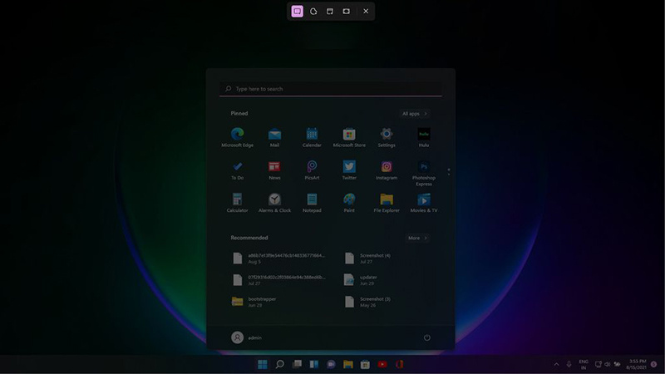Click the 'Type here to search' field

(x=331, y=89)
